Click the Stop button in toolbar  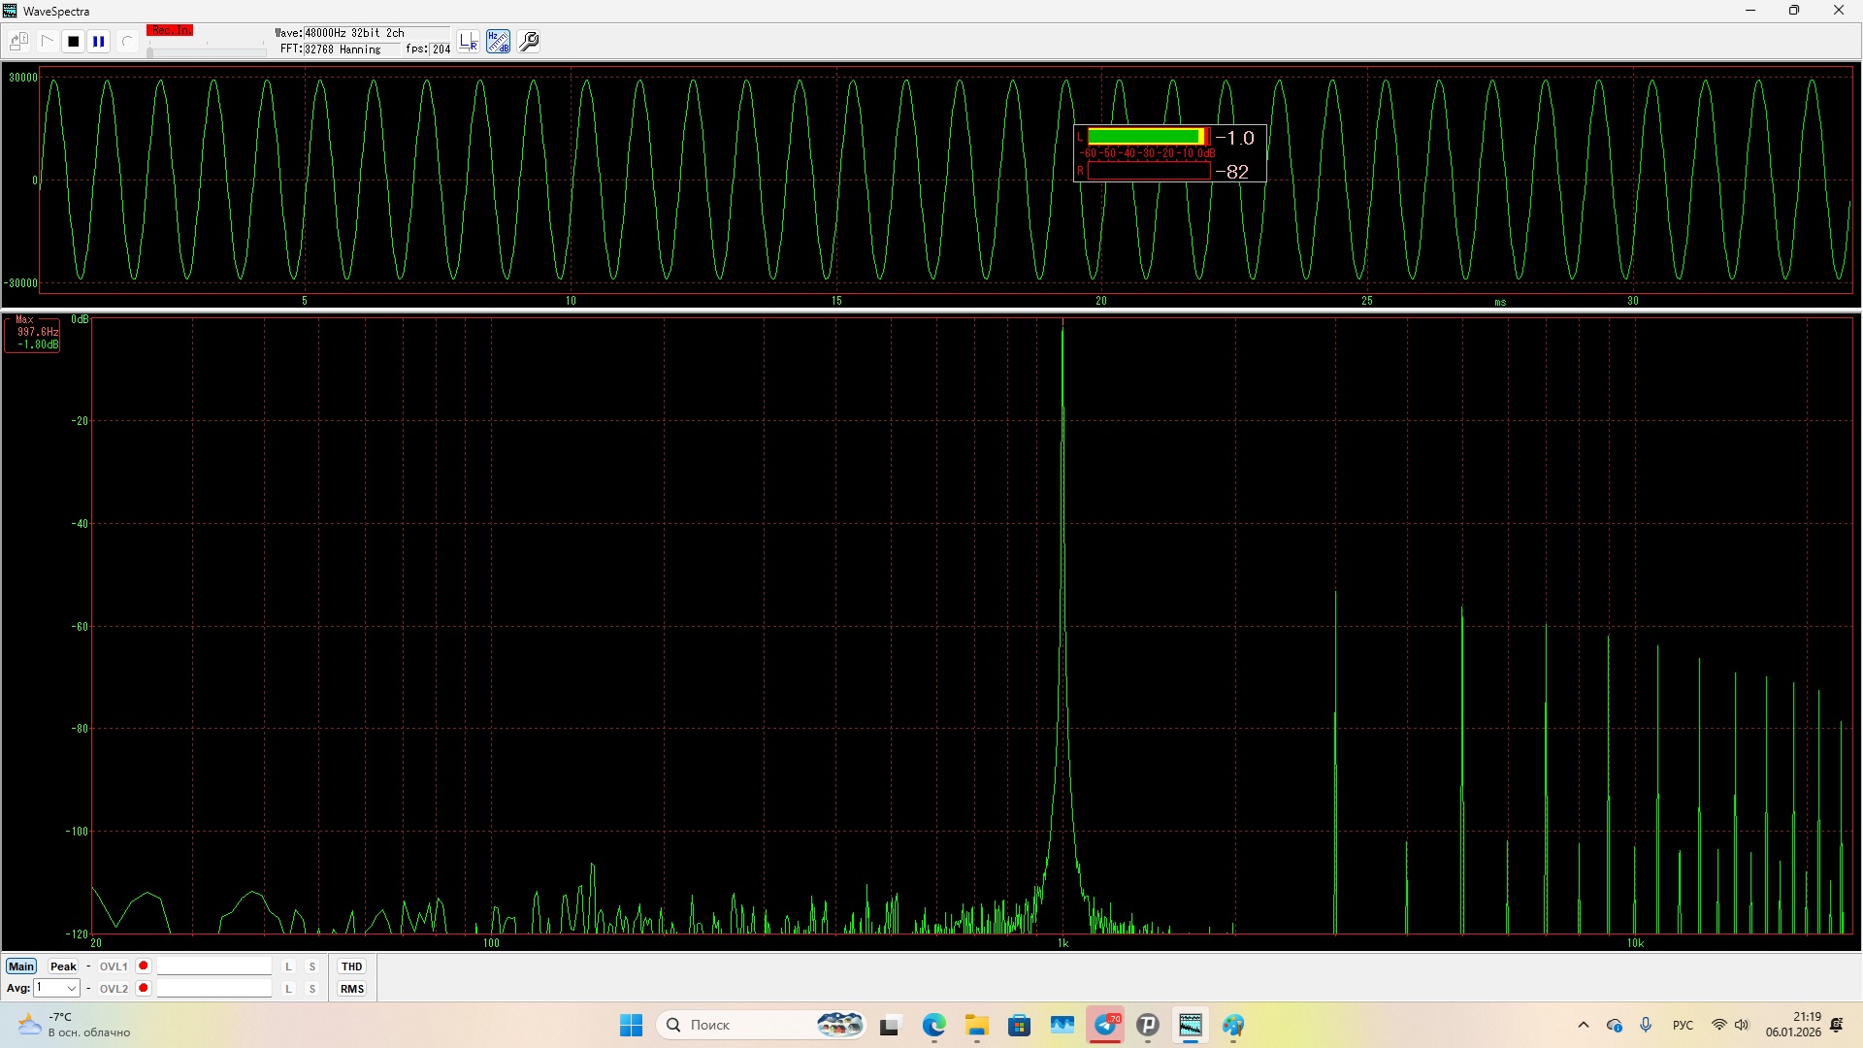tap(73, 42)
